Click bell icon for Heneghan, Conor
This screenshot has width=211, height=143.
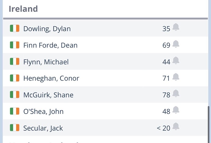[x=176, y=77]
